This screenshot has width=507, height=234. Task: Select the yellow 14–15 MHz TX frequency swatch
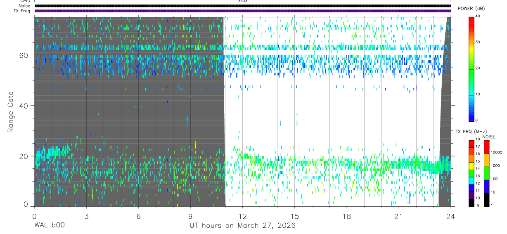471,166
